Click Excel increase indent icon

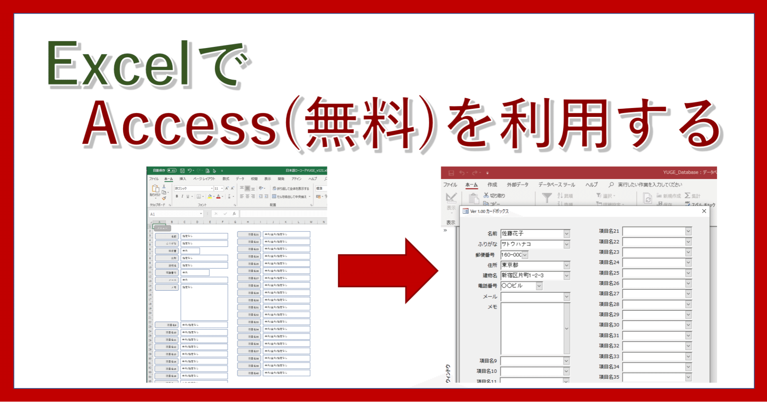(267, 196)
